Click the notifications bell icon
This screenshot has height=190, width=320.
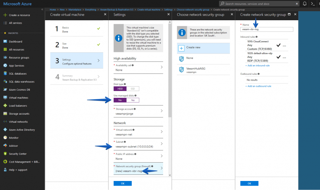coord(304,4)
